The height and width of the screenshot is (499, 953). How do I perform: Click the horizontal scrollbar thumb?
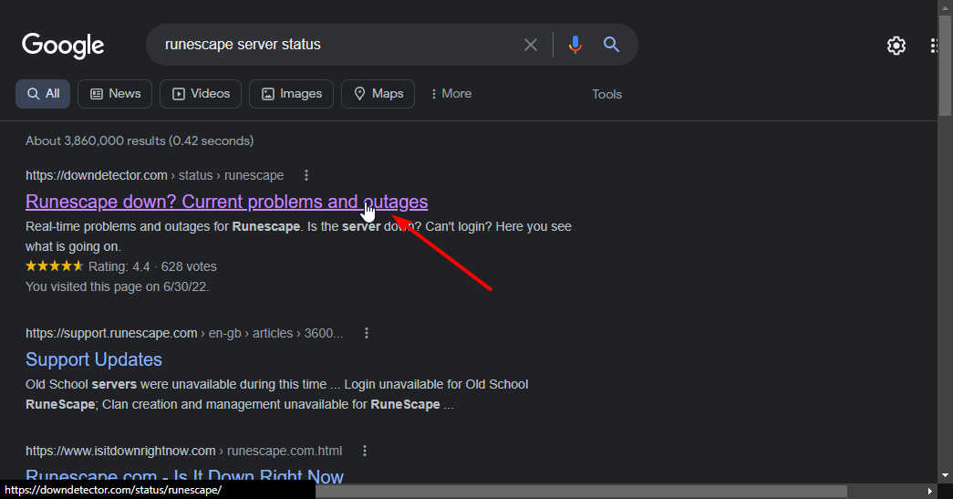(x=580, y=491)
